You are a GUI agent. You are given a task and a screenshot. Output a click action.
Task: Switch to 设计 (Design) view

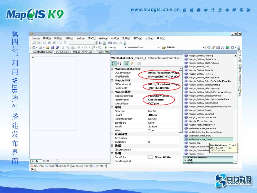tap(36, 161)
